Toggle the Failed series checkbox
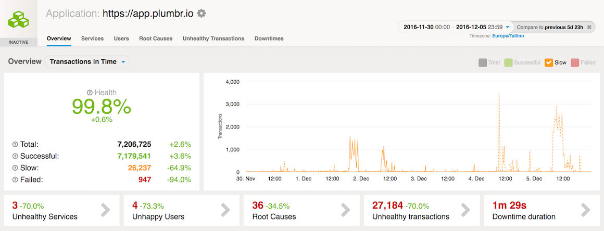Viewport: 604px width, 231px height. [x=575, y=62]
